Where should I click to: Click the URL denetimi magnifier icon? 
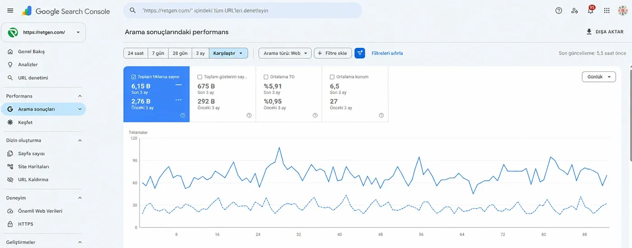10,78
